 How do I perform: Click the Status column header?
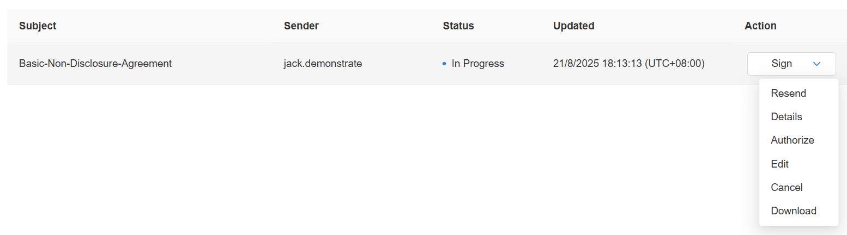pyautogui.click(x=458, y=26)
